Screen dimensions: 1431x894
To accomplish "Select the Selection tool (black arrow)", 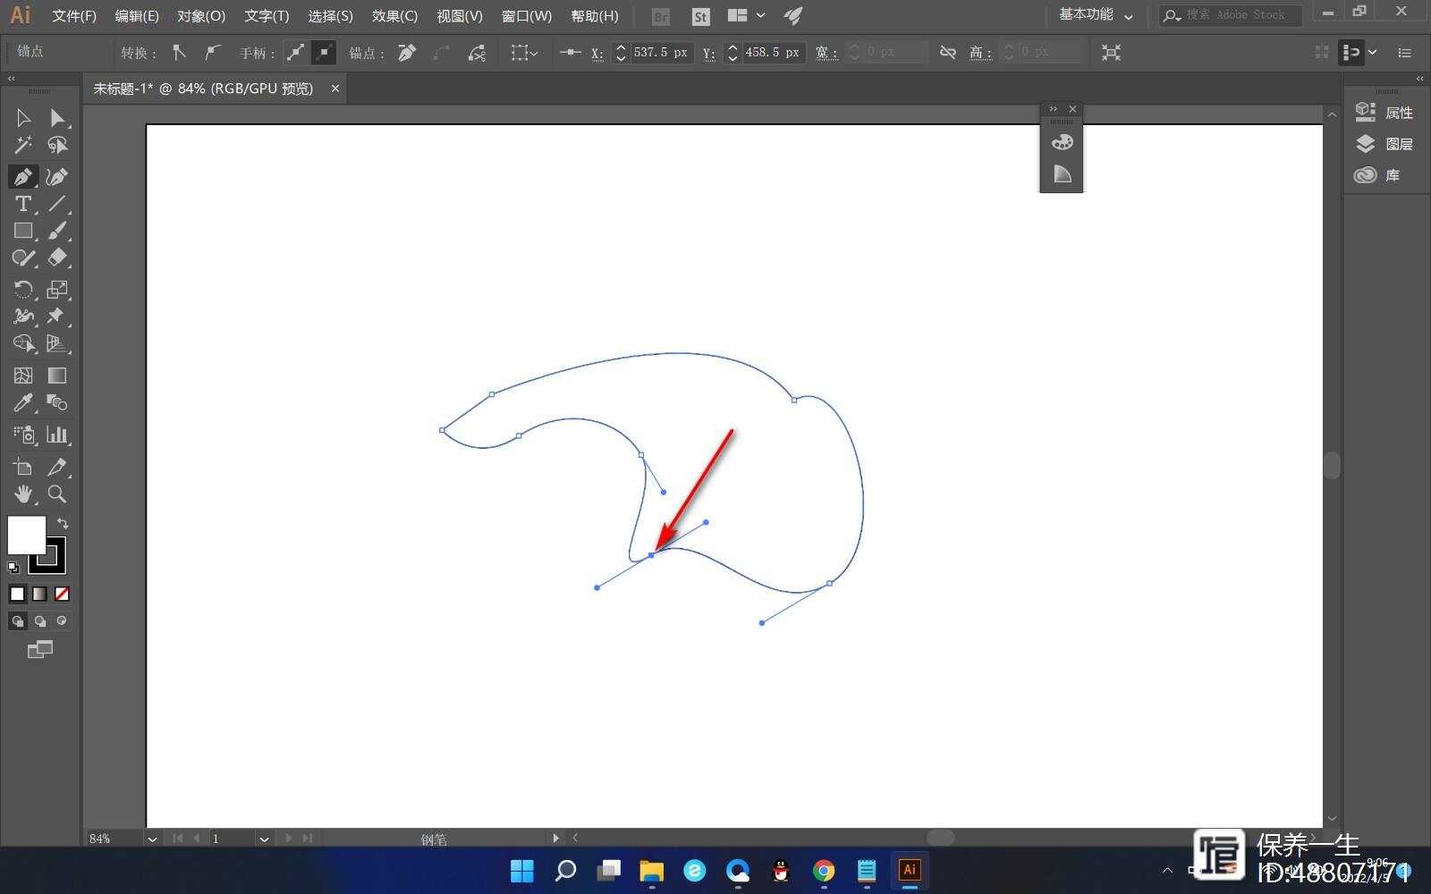I will pyautogui.click(x=23, y=118).
